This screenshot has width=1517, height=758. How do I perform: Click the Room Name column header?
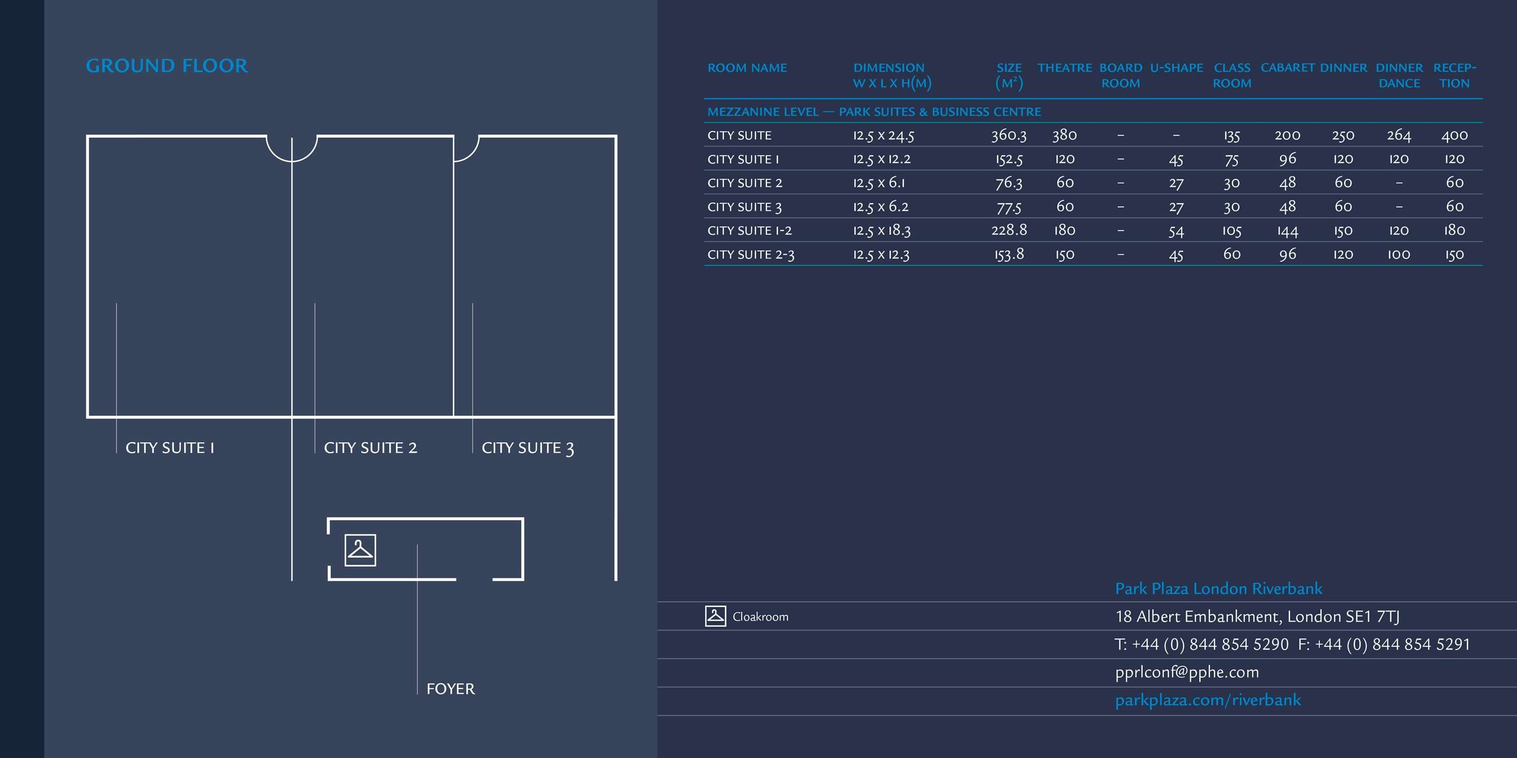(x=747, y=68)
